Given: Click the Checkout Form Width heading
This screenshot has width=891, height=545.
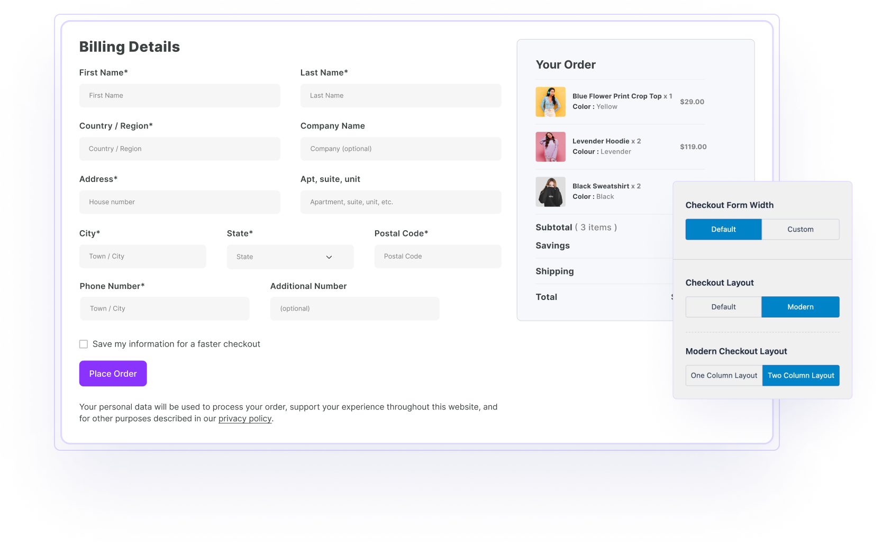Looking at the screenshot, I should (729, 205).
